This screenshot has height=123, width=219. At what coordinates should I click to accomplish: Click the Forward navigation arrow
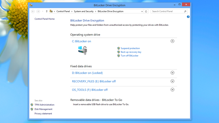[x=38, y=12]
